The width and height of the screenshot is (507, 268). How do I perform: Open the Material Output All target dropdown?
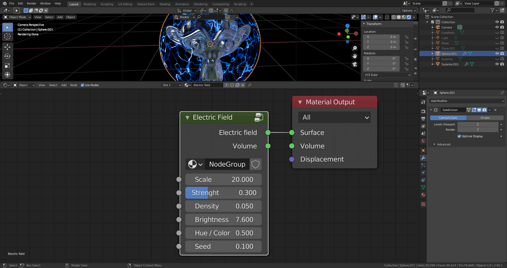pyautogui.click(x=334, y=117)
